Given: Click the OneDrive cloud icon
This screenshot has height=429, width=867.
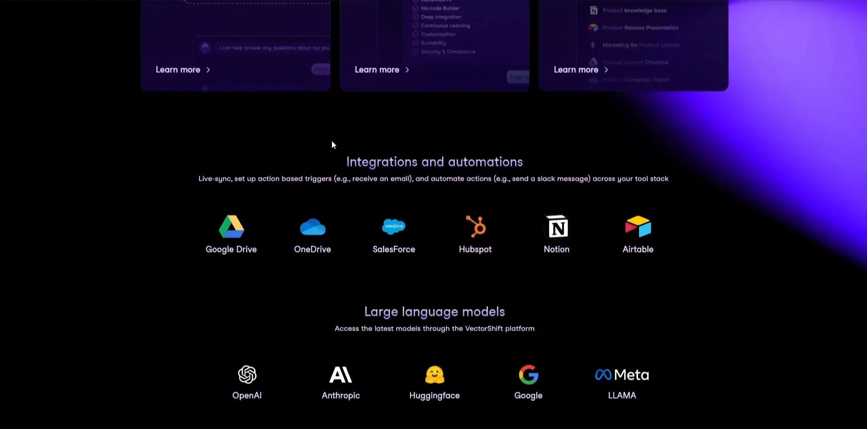Looking at the screenshot, I should pyautogui.click(x=313, y=227).
